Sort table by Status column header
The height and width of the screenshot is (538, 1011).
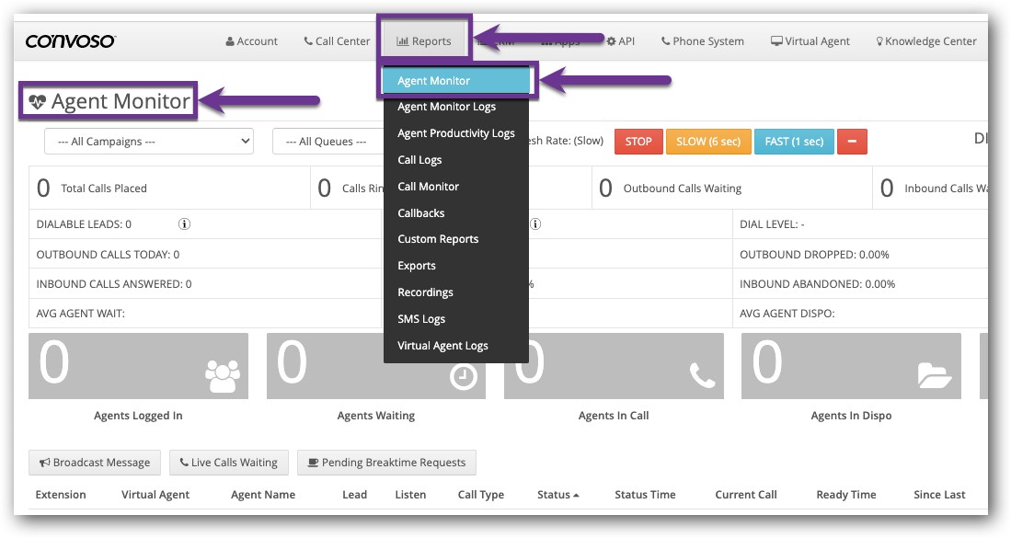coord(557,495)
